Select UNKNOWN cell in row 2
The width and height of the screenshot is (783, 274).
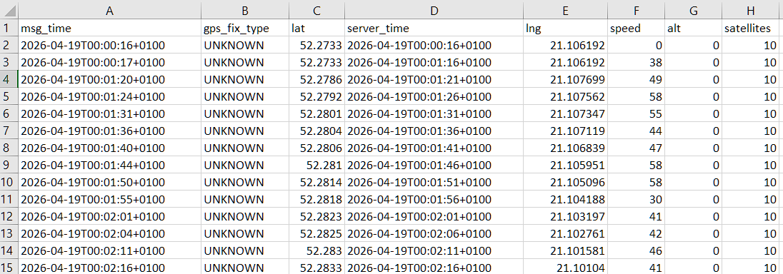pyautogui.click(x=244, y=46)
